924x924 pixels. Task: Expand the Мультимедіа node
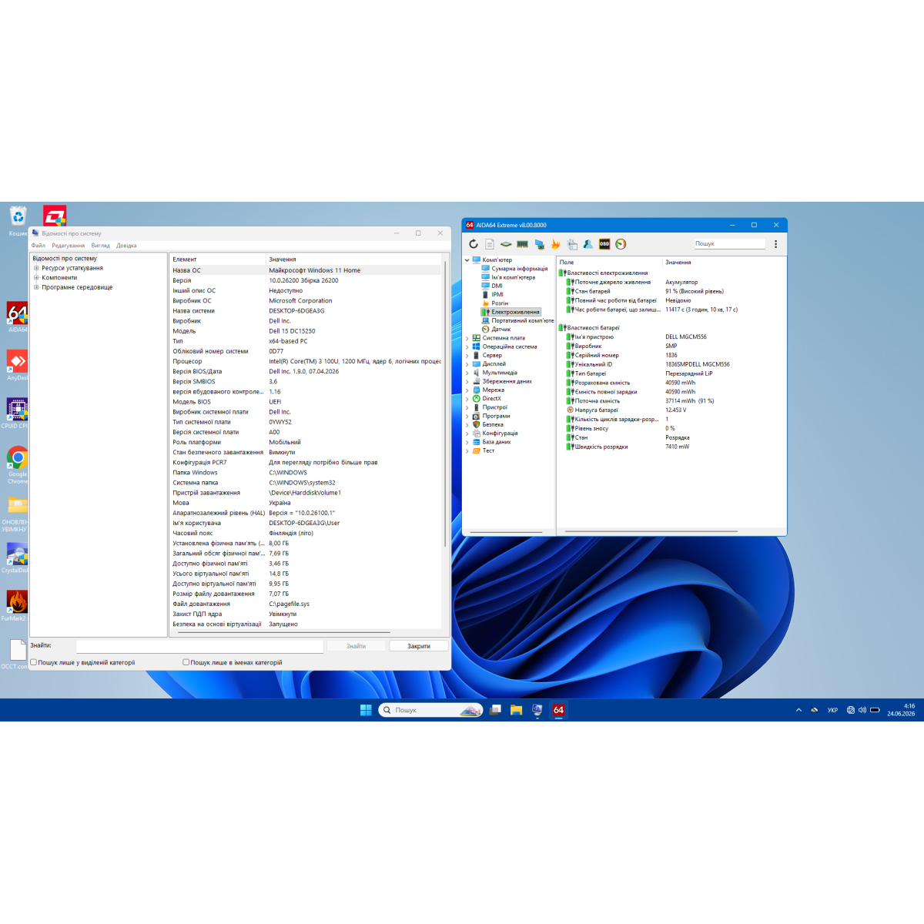click(467, 373)
